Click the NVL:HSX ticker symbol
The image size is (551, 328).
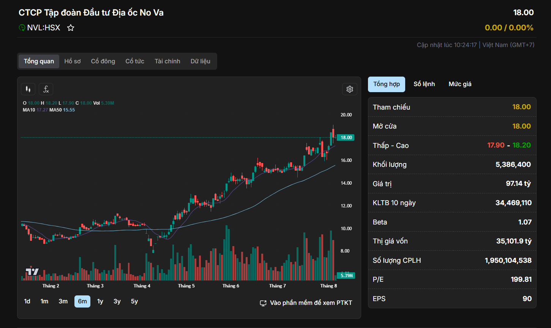(x=44, y=28)
